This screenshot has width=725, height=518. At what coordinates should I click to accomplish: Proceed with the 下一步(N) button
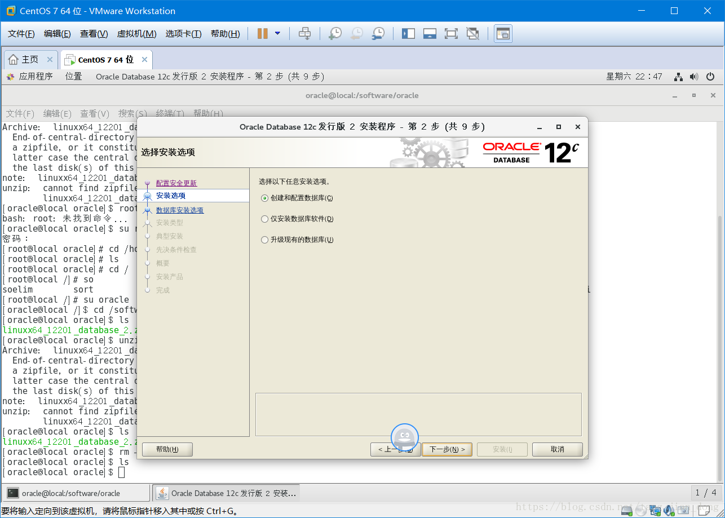[x=447, y=449]
